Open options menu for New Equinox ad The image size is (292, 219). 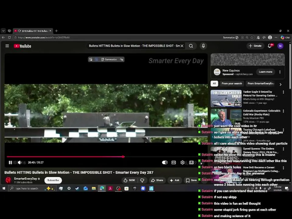pos(280,72)
